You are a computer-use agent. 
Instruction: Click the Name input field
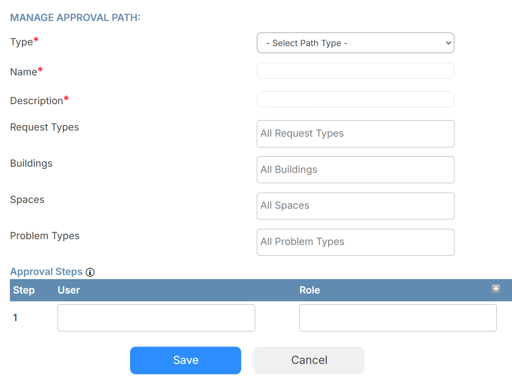pyautogui.click(x=355, y=70)
